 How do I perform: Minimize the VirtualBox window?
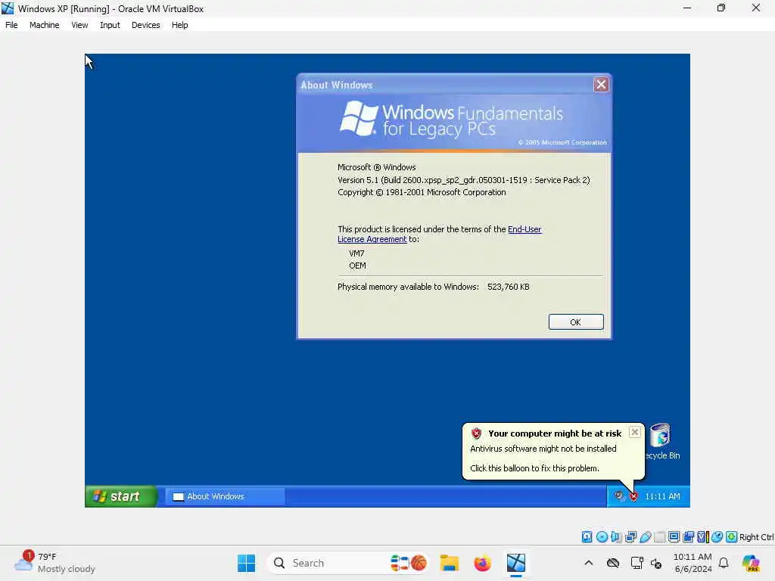(x=687, y=8)
